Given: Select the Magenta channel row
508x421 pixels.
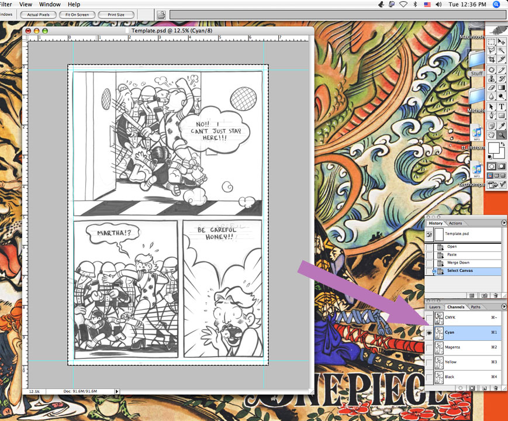Looking at the screenshot, I should (463, 347).
